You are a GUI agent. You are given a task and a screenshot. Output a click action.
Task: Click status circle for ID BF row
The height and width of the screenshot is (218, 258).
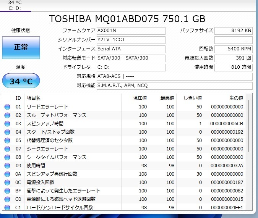pos(7,191)
